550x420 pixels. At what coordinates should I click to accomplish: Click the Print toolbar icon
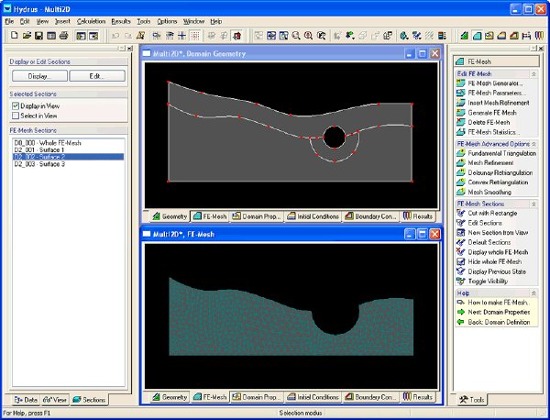tap(63, 36)
